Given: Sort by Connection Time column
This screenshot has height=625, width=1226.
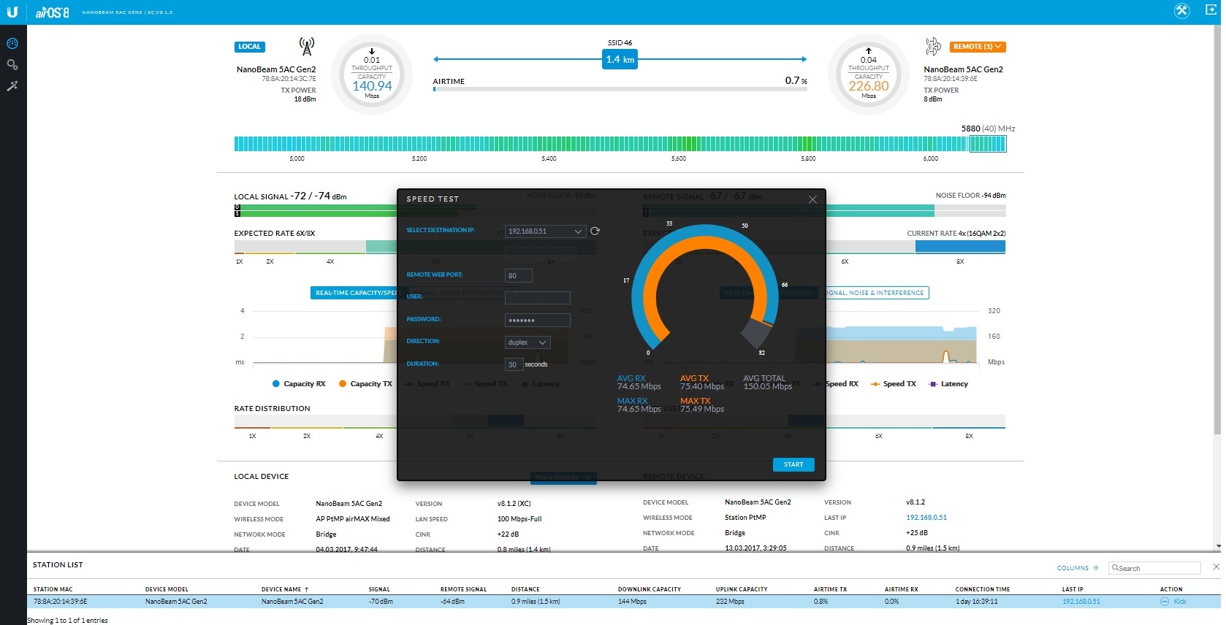Looking at the screenshot, I should (983, 589).
